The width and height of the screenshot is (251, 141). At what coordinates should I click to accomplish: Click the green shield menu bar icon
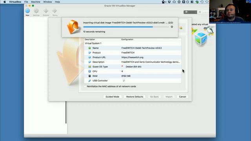[197, 2]
